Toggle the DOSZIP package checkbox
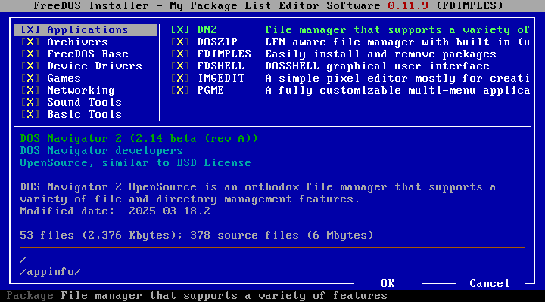Image resolution: width=545 pixels, height=302 pixels. click(182, 42)
